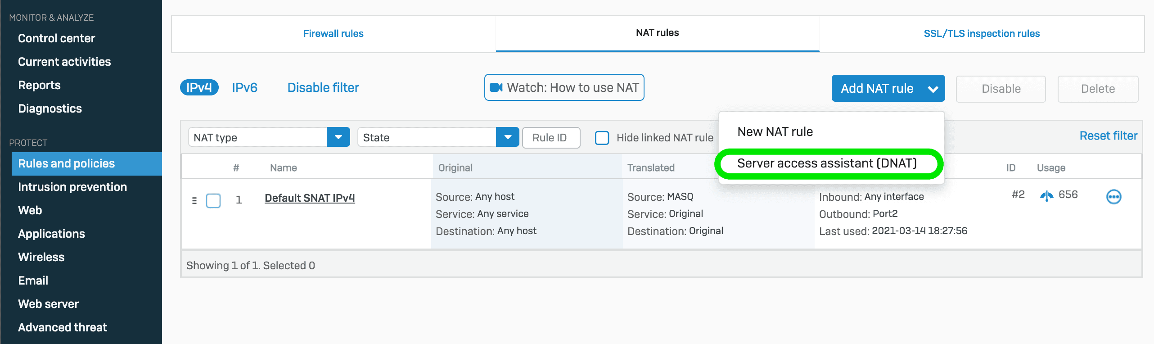The height and width of the screenshot is (344, 1154).
Task: Click the text Inbound: Any interface
Action: 871,197
